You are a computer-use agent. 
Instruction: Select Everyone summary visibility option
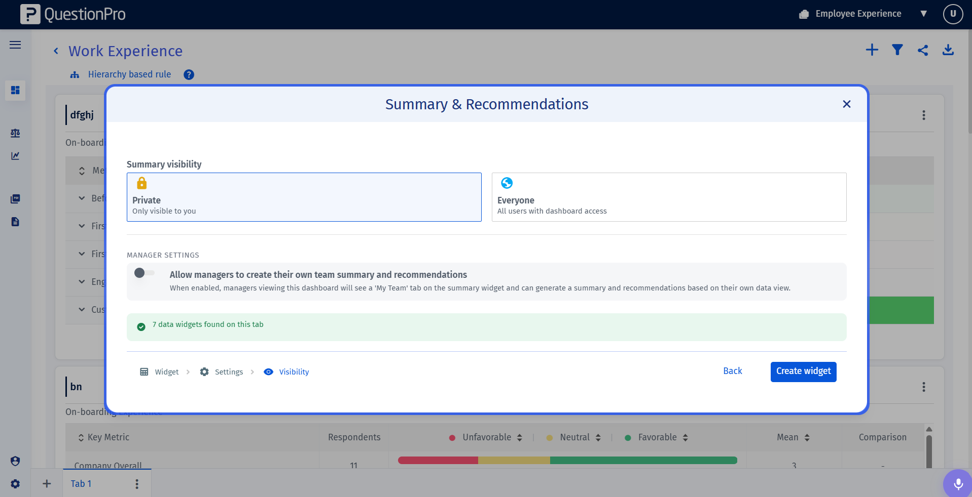tap(669, 197)
